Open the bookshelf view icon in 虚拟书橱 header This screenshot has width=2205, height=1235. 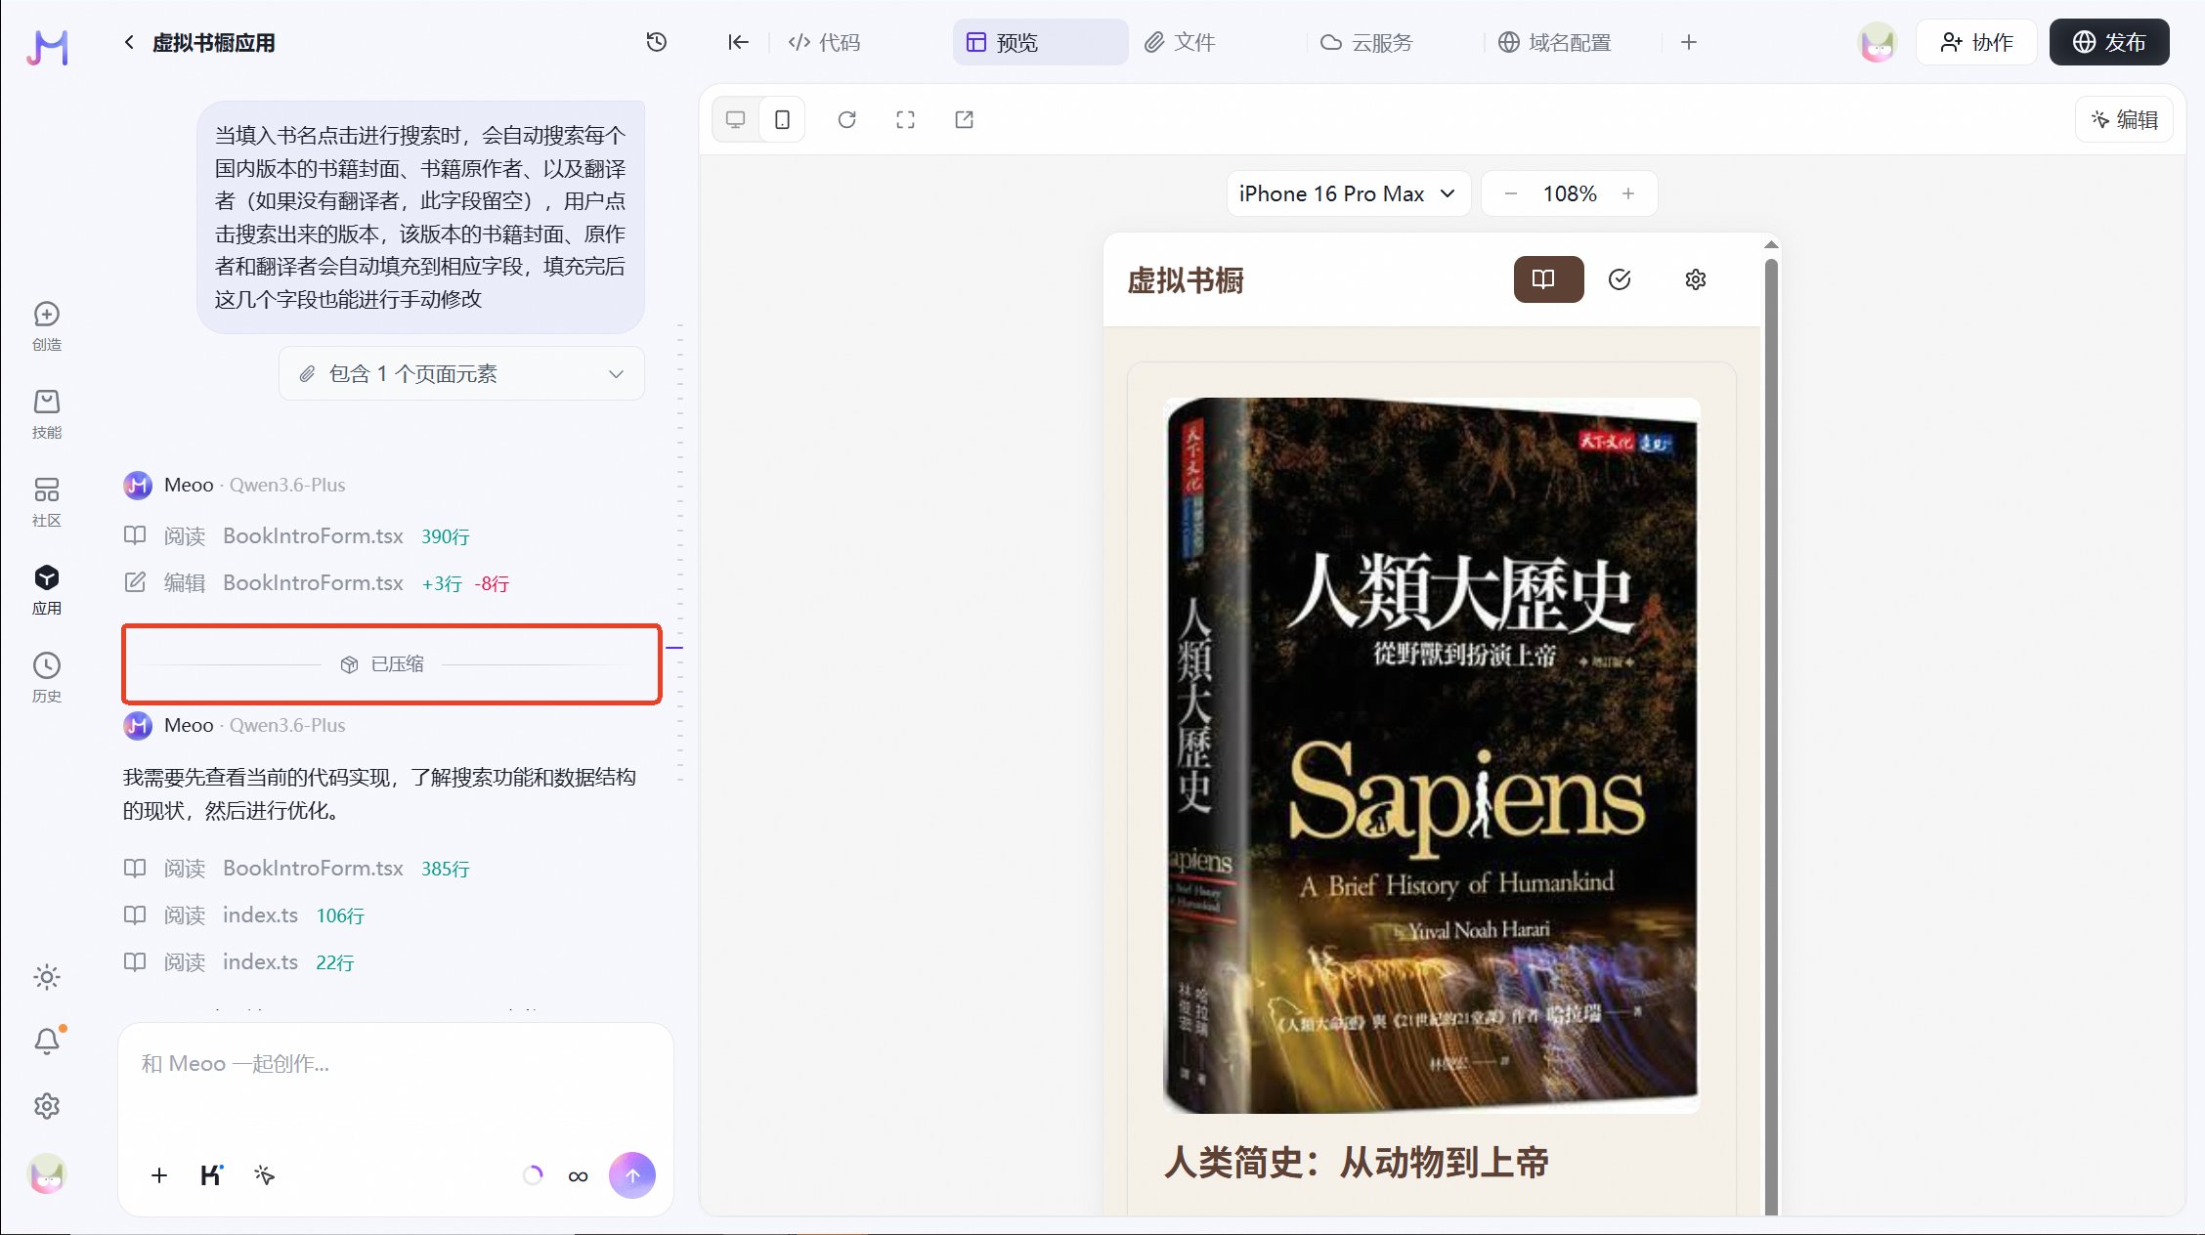[1548, 279]
